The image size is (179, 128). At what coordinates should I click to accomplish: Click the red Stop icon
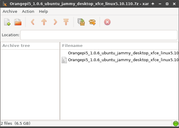[x=107, y=22]
